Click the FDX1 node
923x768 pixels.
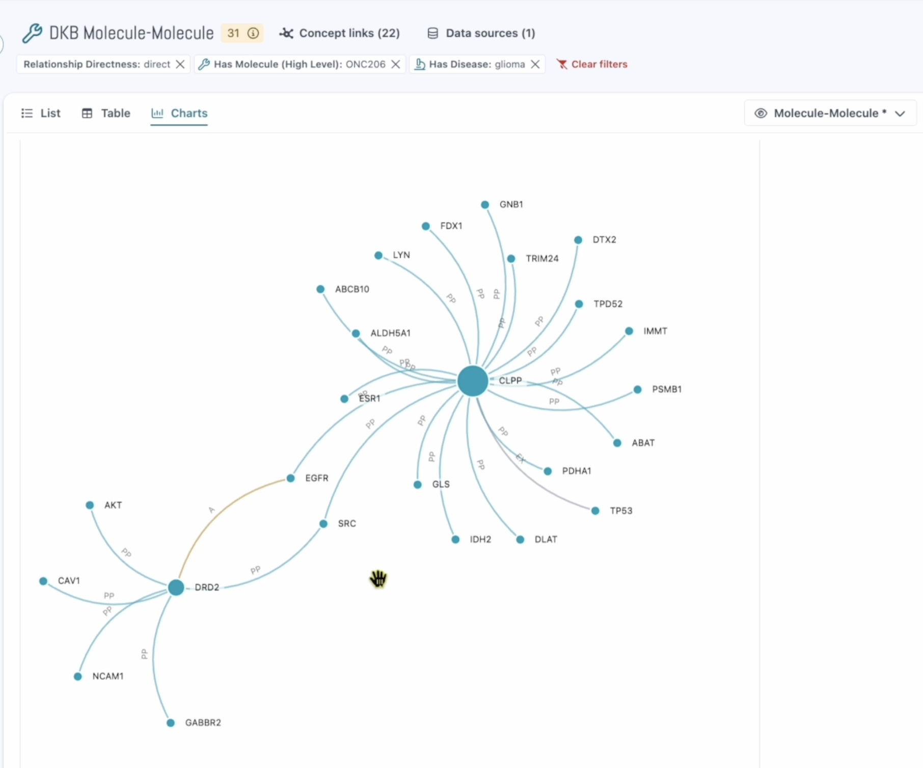click(x=426, y=226)
